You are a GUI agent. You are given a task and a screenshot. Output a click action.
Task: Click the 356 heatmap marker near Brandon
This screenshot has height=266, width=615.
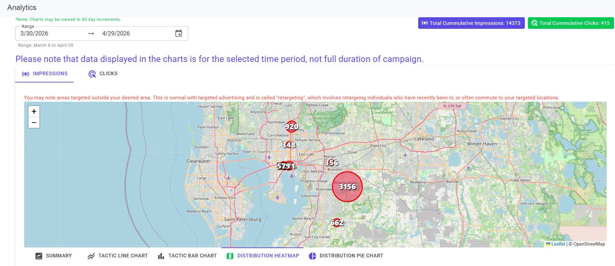click(x=331, y=163)
